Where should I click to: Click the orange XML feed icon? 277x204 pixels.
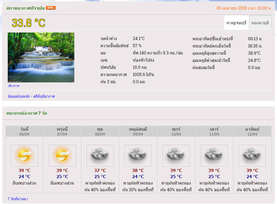(51, 8)
